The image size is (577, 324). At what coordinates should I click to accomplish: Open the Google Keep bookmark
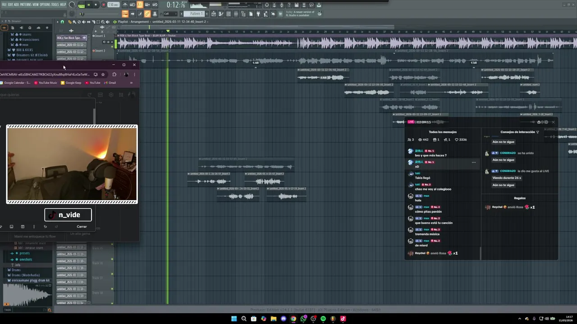[71, 83]
